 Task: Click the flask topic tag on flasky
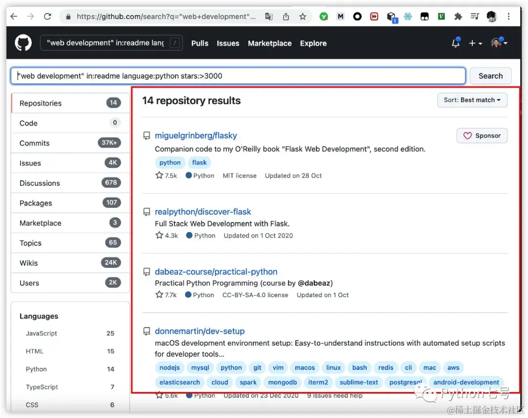[199, 162]
